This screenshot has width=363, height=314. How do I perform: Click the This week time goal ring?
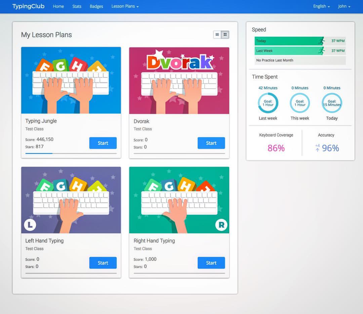point(300,103)
